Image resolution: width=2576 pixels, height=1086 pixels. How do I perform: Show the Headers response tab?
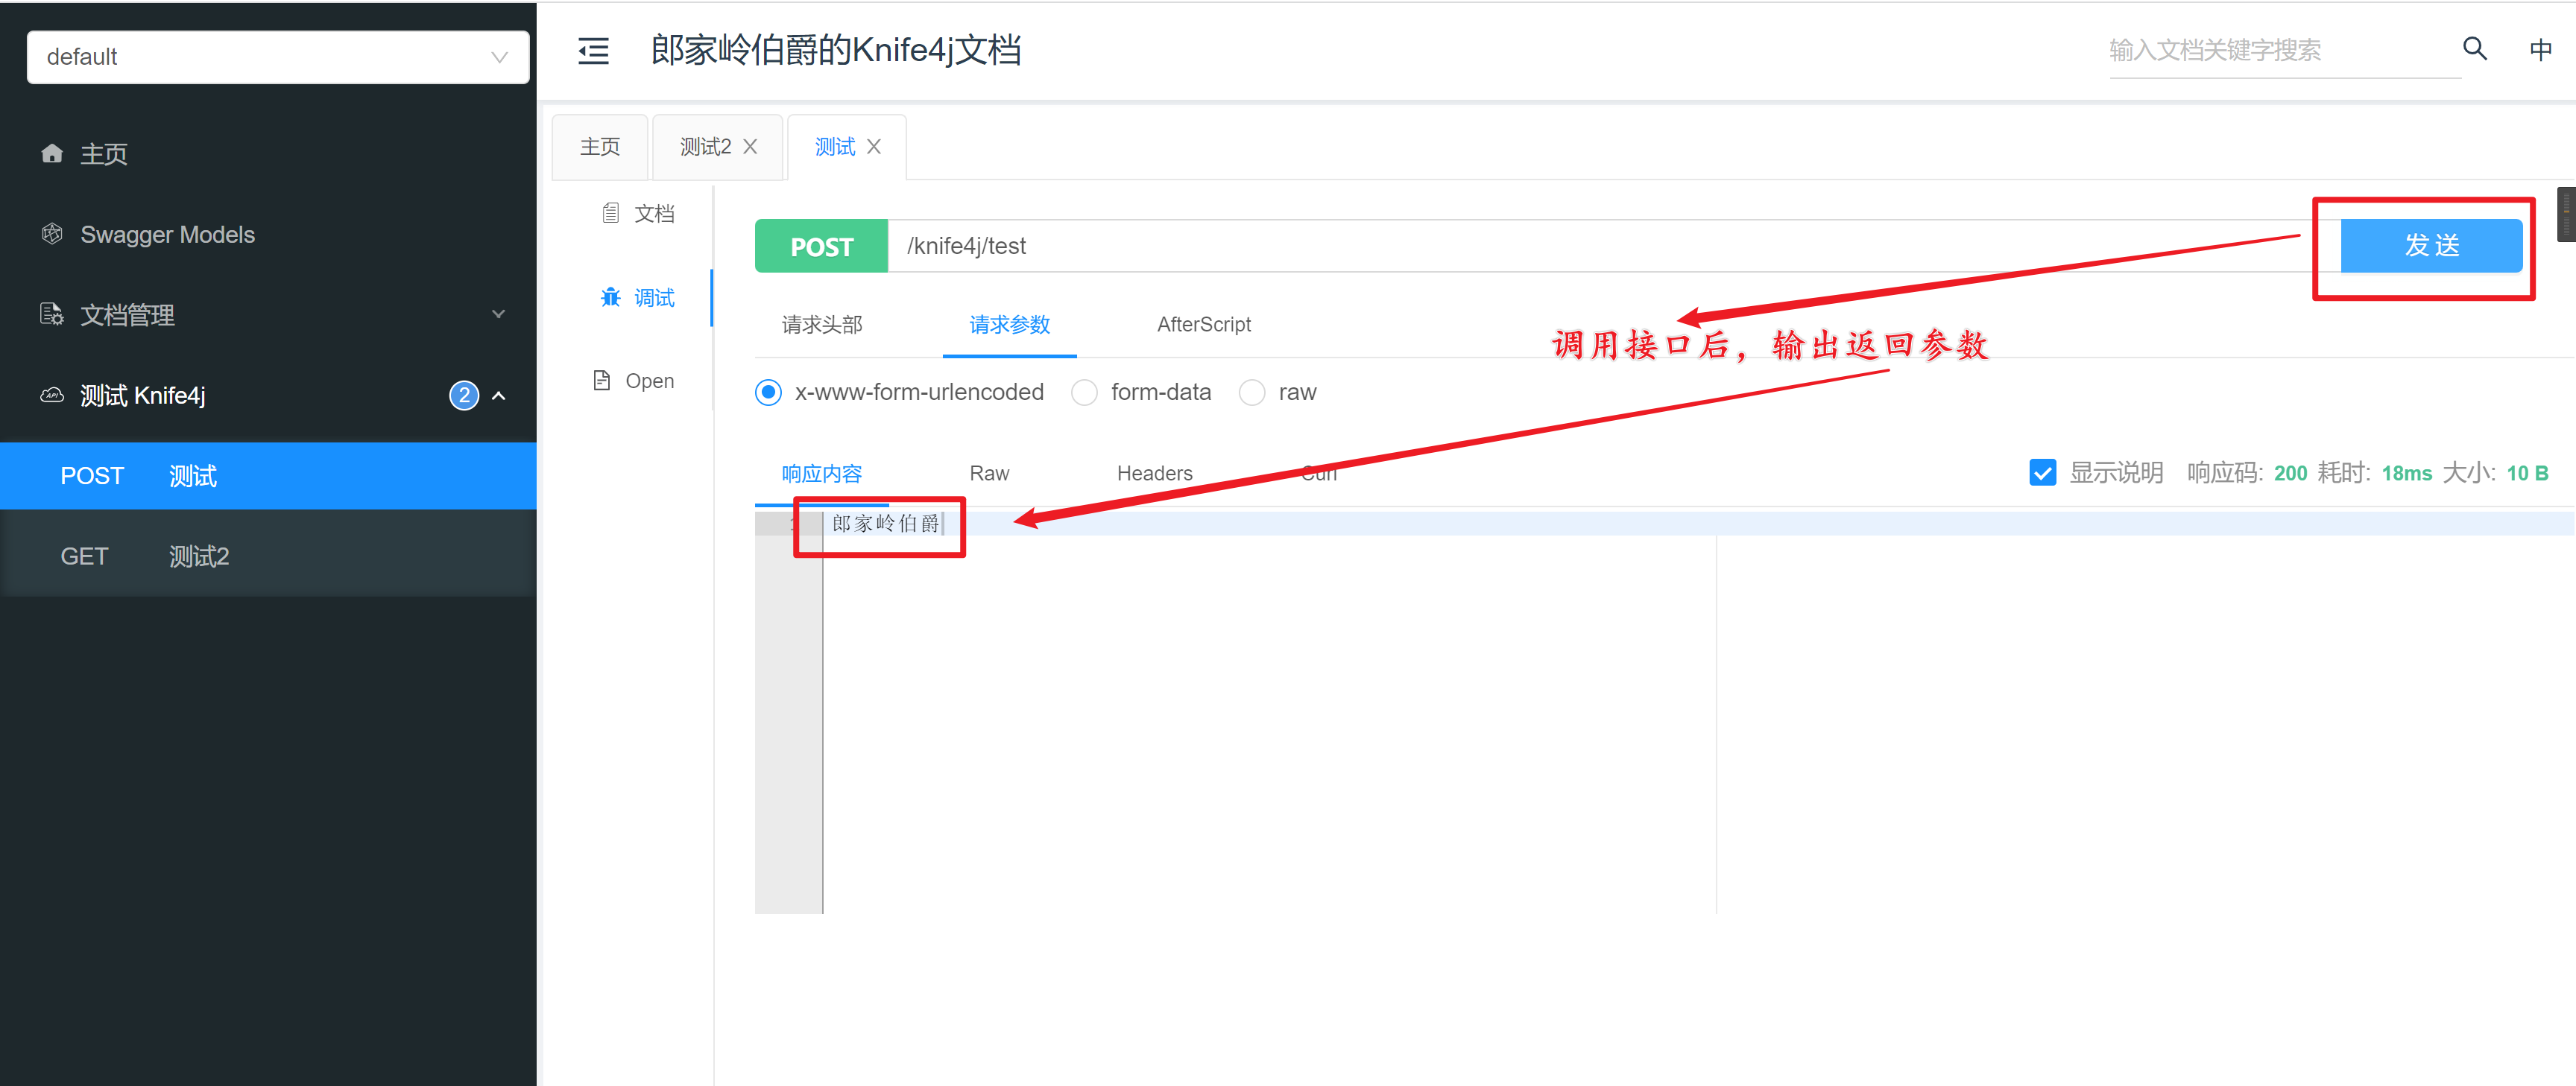pyautogui.click(x=1154, y=472)
